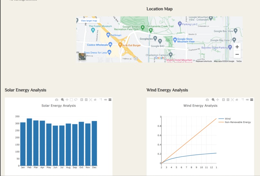Screen dimensions: 260x176
Task: Zoom in button on Solar chart toolbar
Action: [82, 100]
